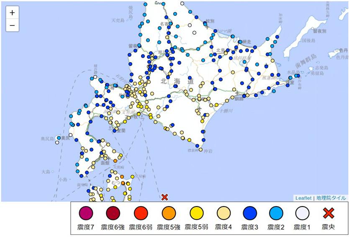Click the orange marker east of 函館
349x237 pixels.
(115, 161)
